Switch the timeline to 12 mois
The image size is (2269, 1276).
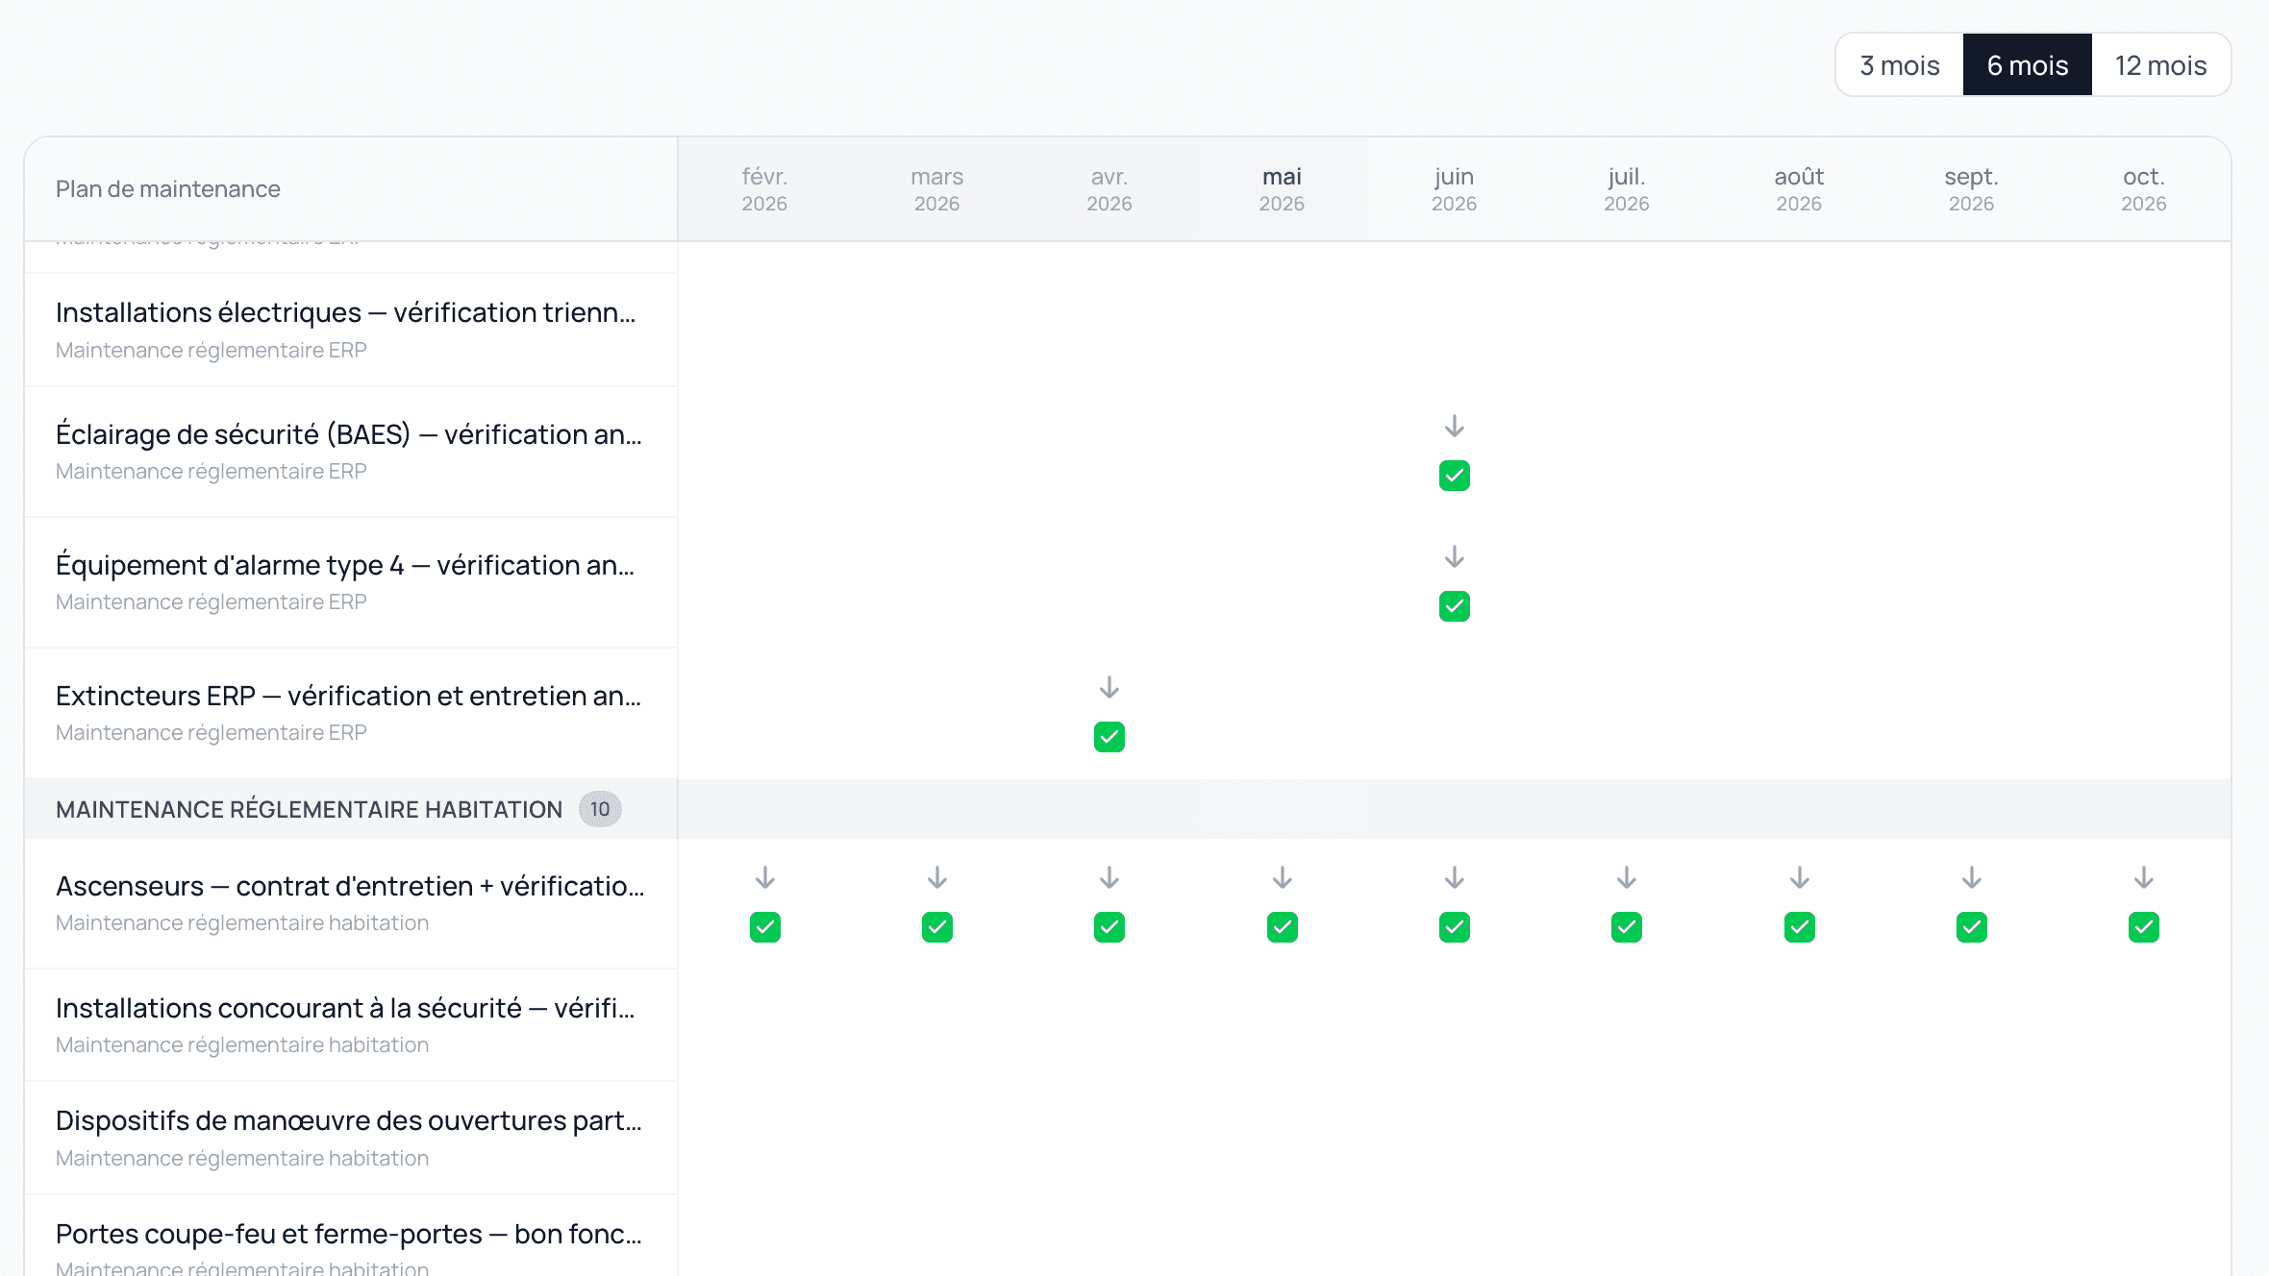(2160, 65)
